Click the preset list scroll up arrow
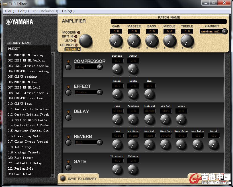Viewport: 233px width, 187px height. [x=53, y=54]
